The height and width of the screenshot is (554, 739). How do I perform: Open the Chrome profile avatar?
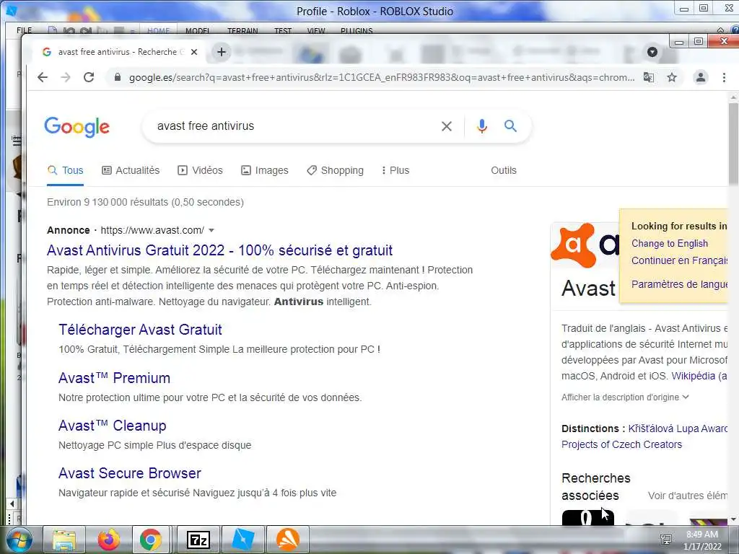[x=701, y=77]
